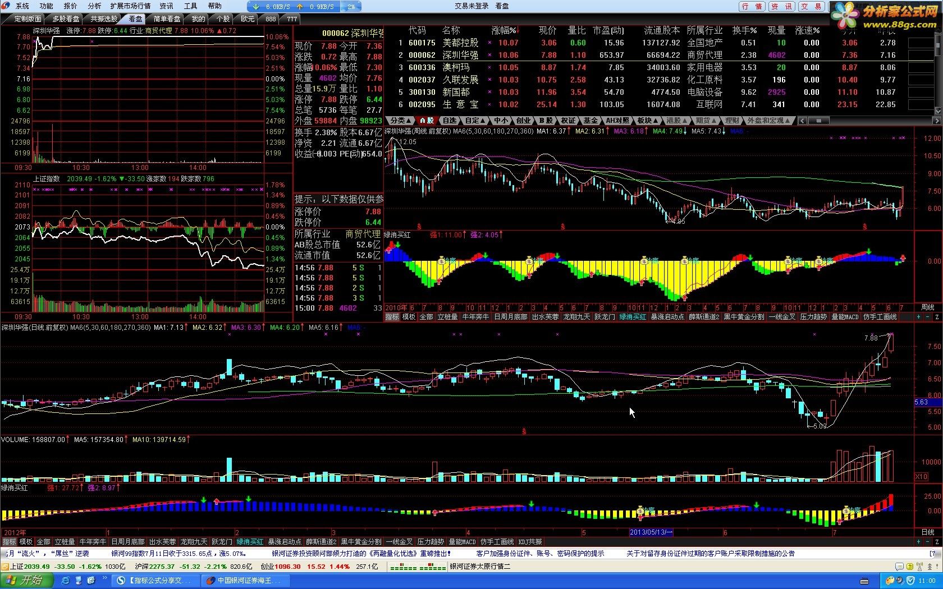Expand the 外盘和宏观 dropdown tab
Image resolution: width=943 pixels, height=589 pixels.
coord(768,121)
